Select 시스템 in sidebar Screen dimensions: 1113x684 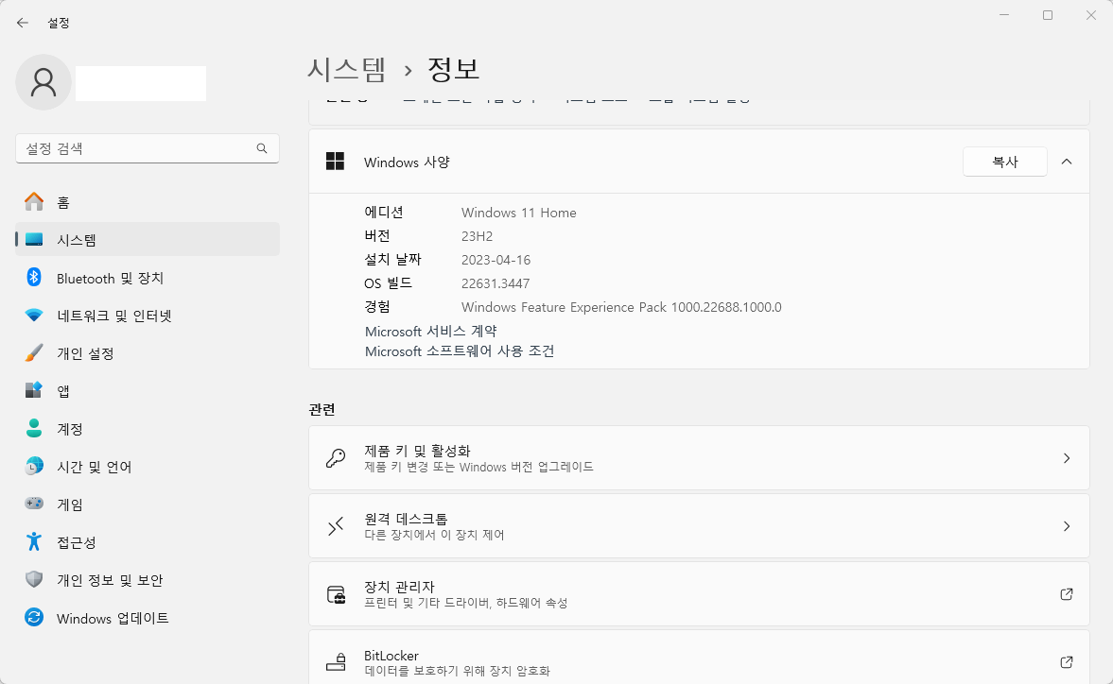pos(147,240)
